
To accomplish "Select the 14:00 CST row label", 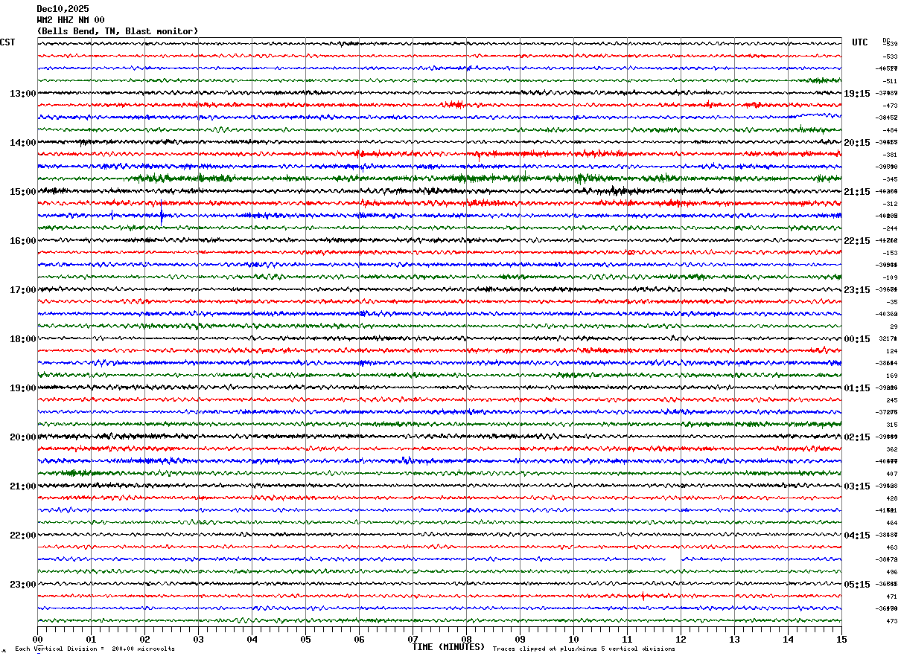I will point(23,143).
